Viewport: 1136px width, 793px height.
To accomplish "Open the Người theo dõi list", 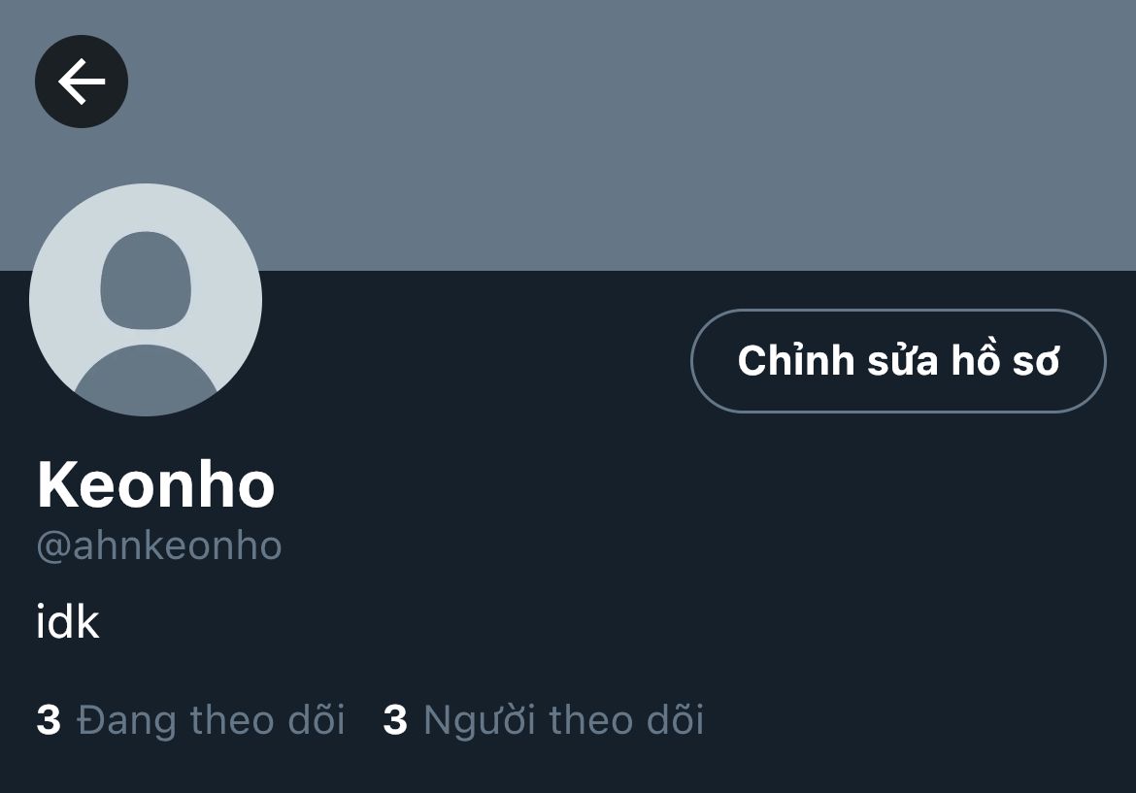I will (x=544, y=720).
